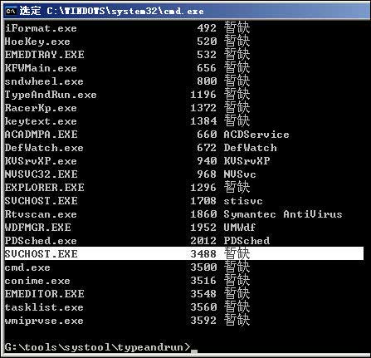This screenshot has height=358, width=371.
Task: Click the DefWatch service name
Action: point(251,148)
